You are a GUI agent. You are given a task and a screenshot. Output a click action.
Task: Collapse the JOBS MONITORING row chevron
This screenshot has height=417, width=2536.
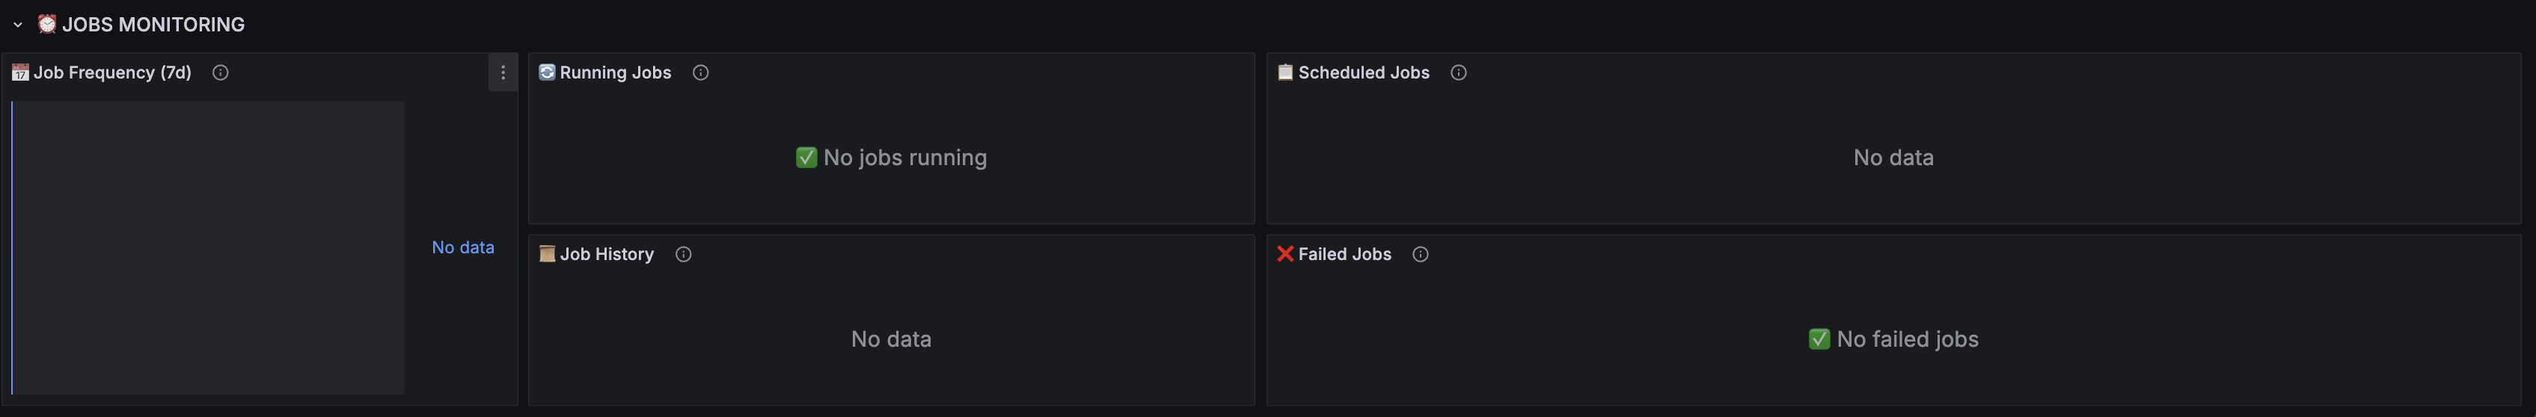(x=18, y=25)
